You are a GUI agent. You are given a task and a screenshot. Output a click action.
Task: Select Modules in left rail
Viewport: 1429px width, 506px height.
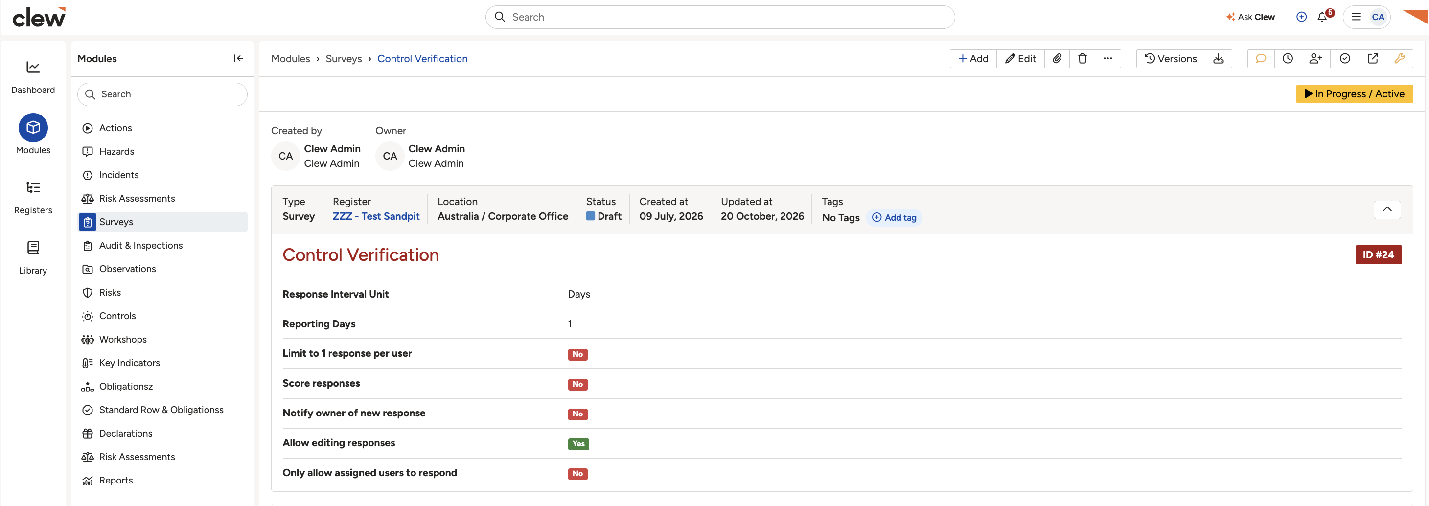click(x=33, y=134)
